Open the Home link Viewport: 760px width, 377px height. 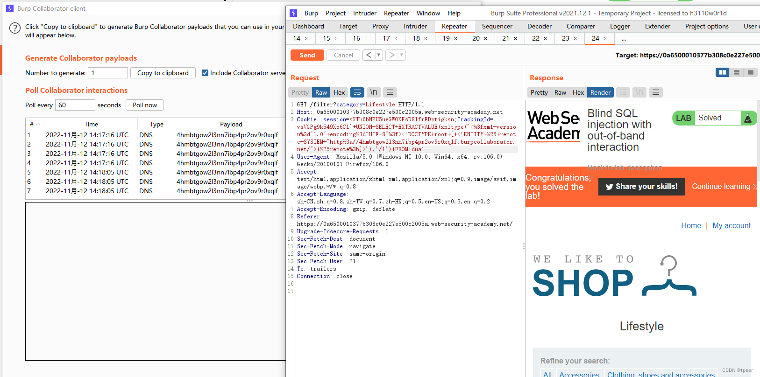tap(691, 226)
